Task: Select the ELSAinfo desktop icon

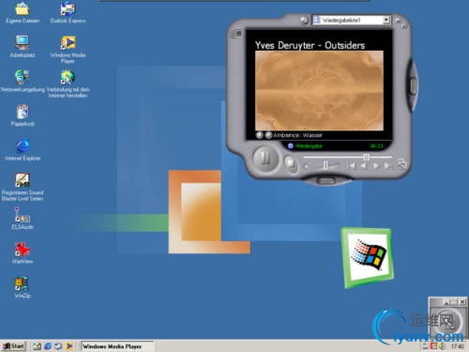Action: pyautogui.click(x=23, y=219)
